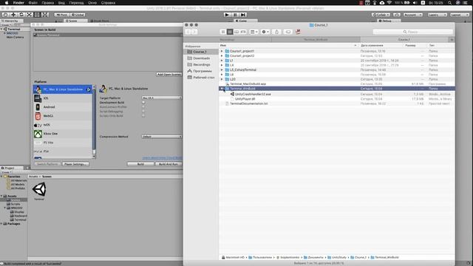Open the Finder menu in menu bar
The height and width of the screenshot is (266, 473).
click(x=18, y=3)
